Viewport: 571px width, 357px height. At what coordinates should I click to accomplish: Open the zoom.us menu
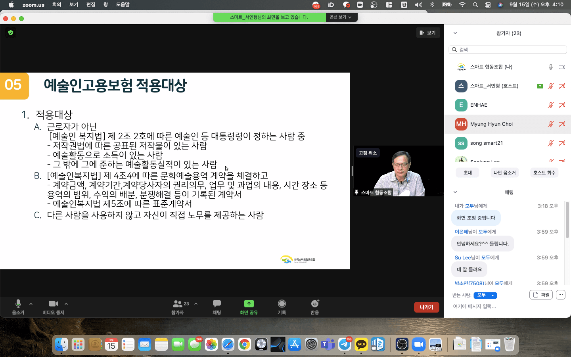(x=33, y=5)
